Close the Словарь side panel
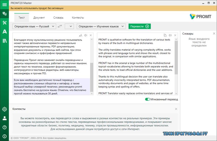 pos(214,33)
